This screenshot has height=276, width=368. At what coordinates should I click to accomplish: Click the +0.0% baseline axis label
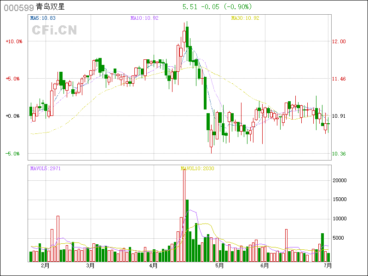tap(14, 116)
